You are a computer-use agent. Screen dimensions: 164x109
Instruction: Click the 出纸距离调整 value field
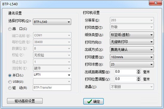point(126,72)
